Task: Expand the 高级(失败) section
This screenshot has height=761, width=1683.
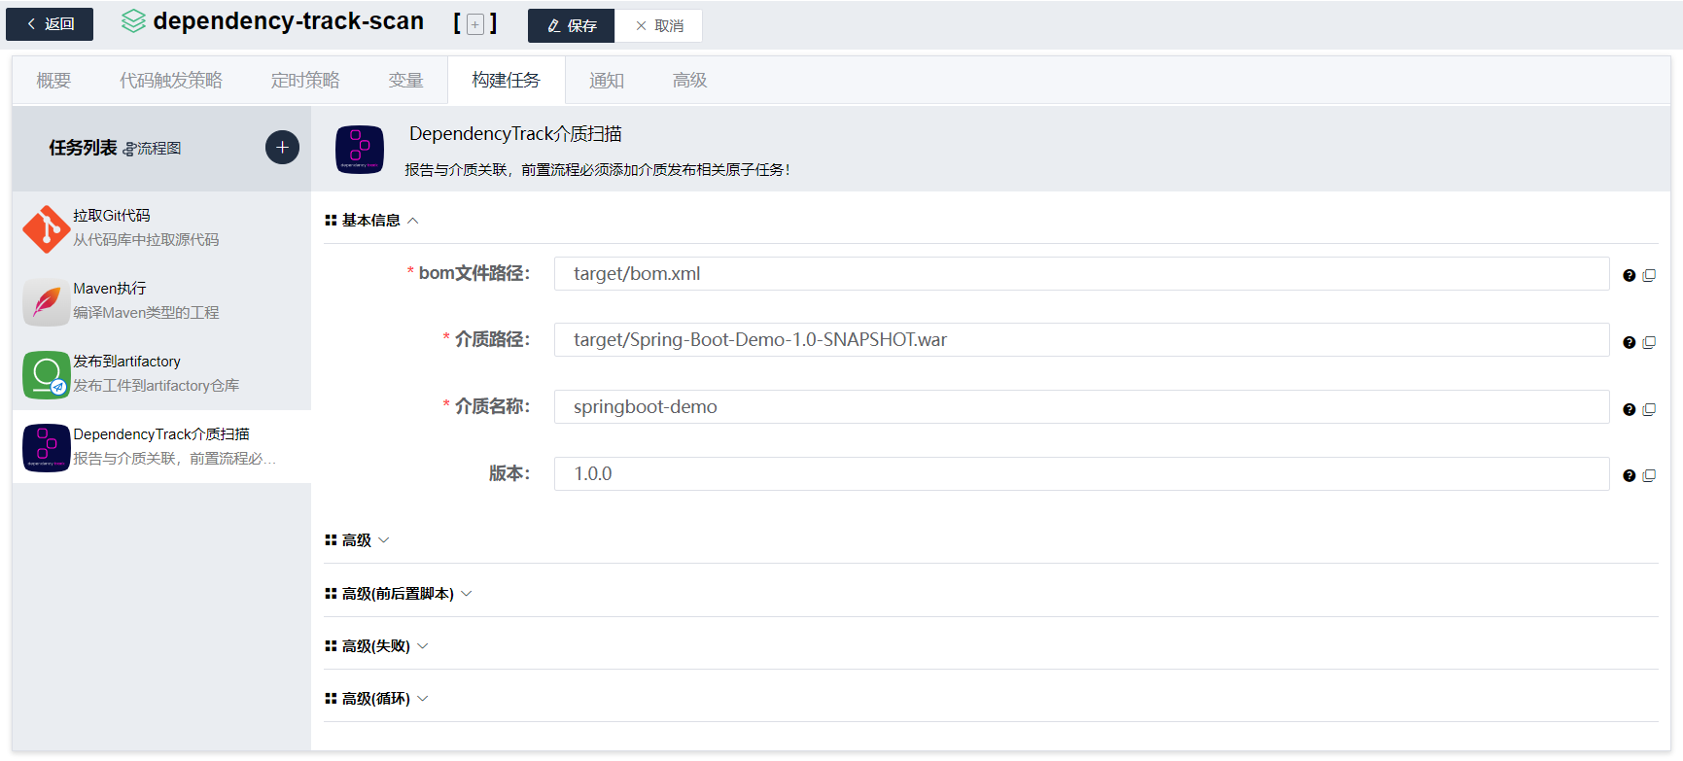Action: coord(376,646)
